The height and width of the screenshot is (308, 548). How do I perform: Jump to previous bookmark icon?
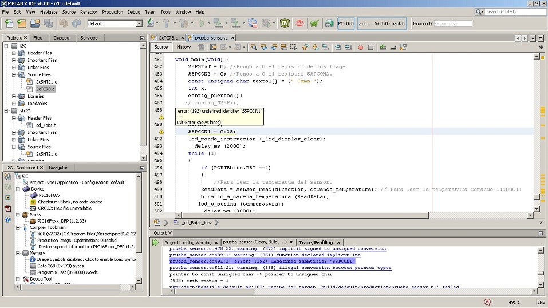pyautogui.click(x=305, y=47)
